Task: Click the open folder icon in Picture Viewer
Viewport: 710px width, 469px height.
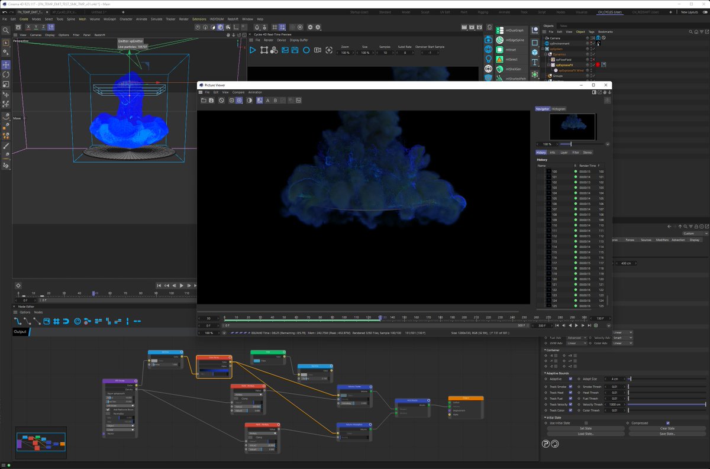Action: [x=203, y=101]
